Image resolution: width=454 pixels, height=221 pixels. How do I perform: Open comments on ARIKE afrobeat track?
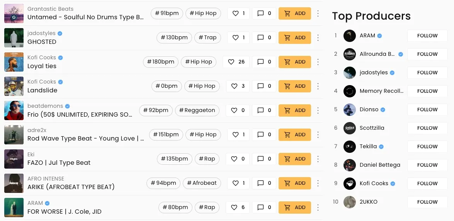click(264, 183)
